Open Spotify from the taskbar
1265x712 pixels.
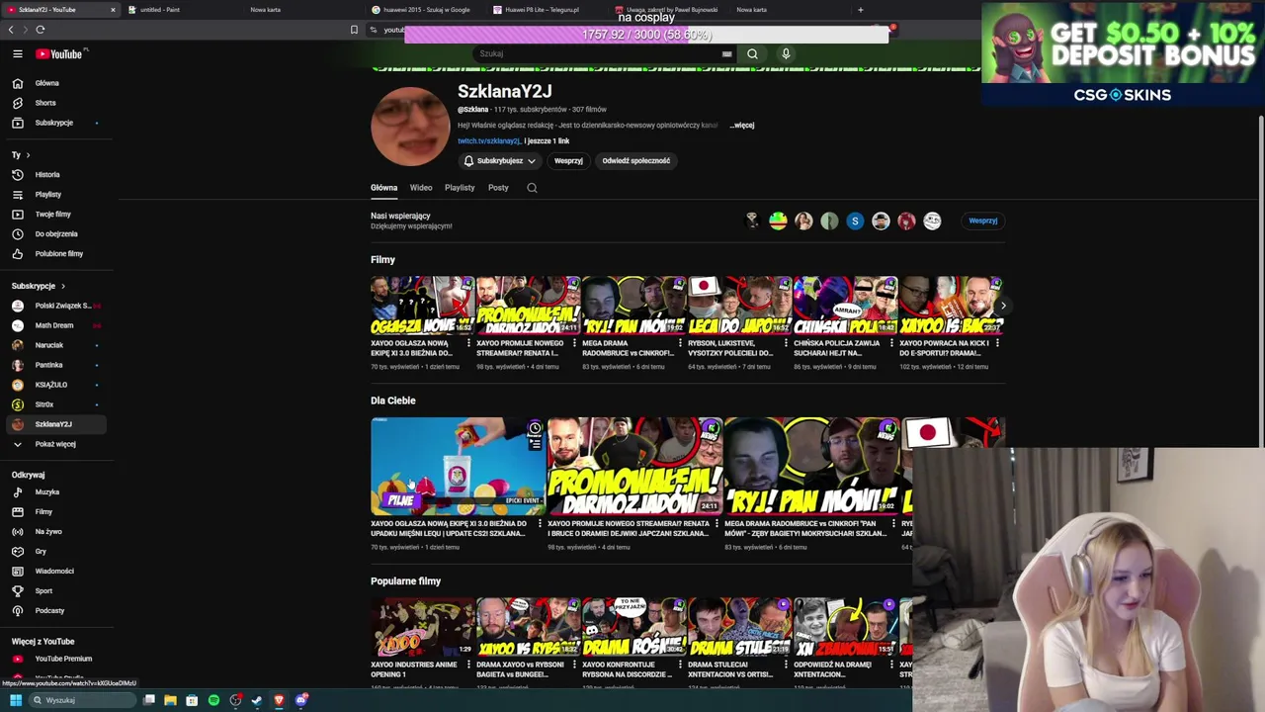tap(213, 700)
